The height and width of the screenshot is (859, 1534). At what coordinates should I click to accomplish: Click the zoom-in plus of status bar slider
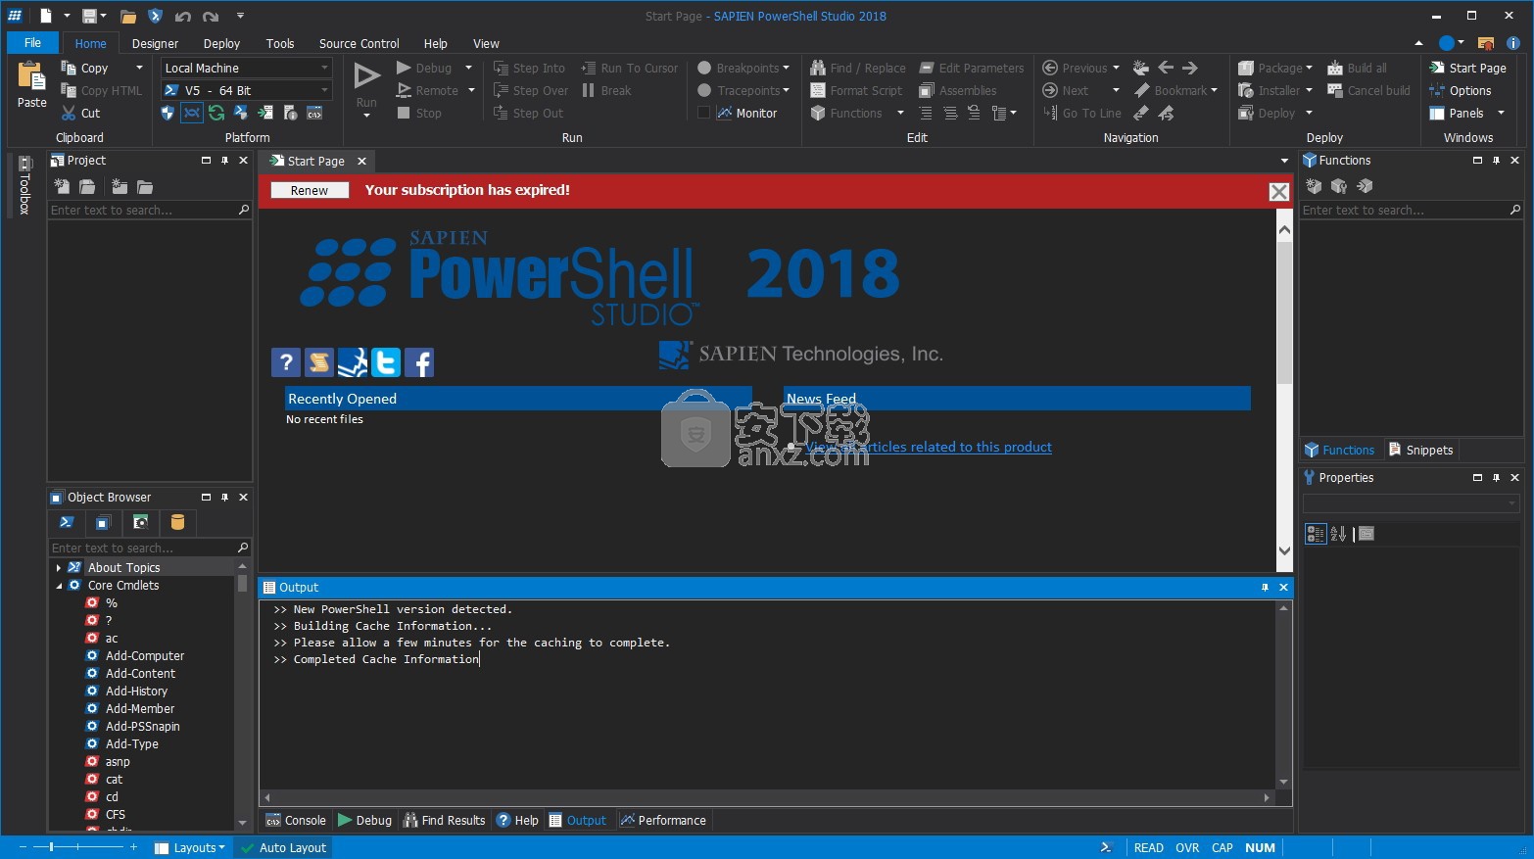(133, 846)
